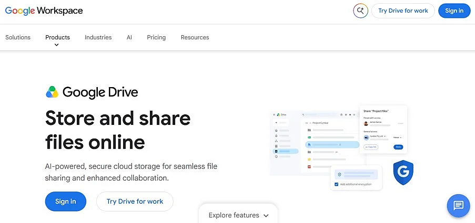Open the Solutions menu
The image size is (475, 223).
18,37
